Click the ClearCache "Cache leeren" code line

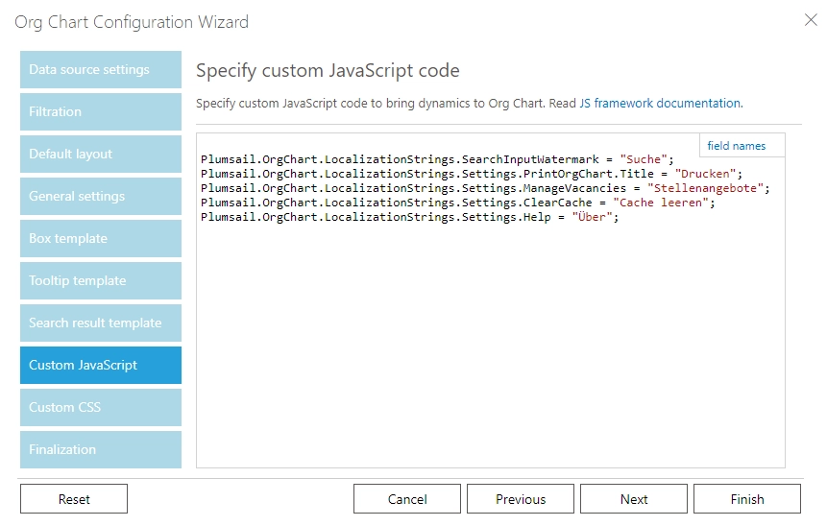[x=458, y=203]
